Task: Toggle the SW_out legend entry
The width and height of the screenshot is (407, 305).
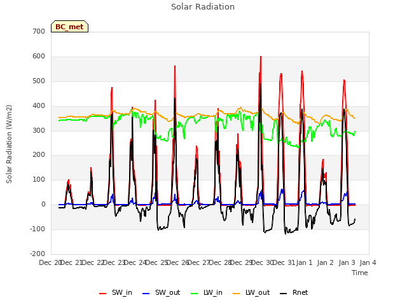Action: pyautogui.click(x=161, y=292)
